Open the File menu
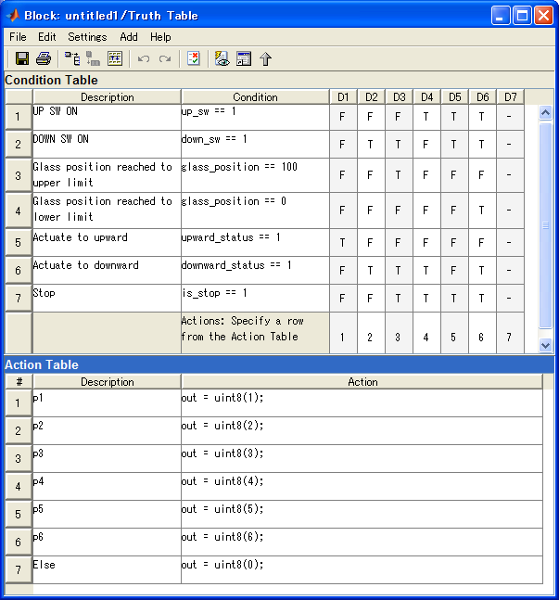 pyautogui.click(x=18, y=37)
